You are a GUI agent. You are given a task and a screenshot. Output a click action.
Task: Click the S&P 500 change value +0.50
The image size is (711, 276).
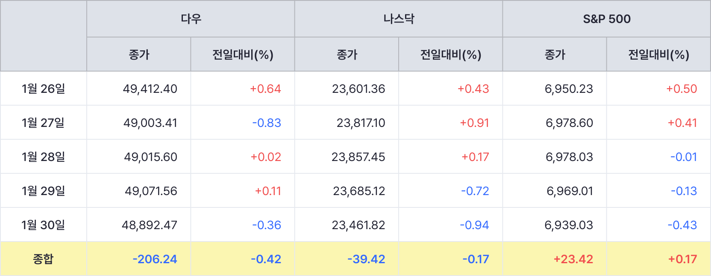pyautogui.click(x=682, y=89)
